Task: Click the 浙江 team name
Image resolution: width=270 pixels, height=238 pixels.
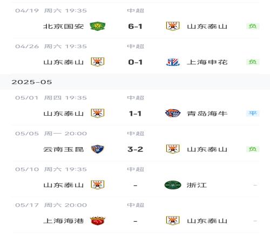Action: pyautogui.click(x=197, y=185)
